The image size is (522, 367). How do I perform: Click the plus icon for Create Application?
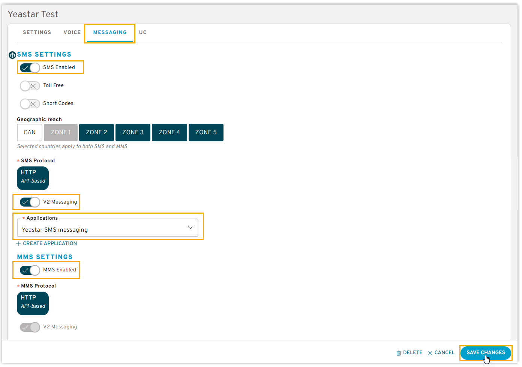(18, 244)
